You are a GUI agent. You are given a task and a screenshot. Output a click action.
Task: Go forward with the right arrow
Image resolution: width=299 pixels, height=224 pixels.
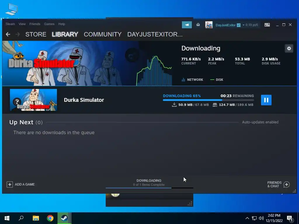tap(18, 34)
